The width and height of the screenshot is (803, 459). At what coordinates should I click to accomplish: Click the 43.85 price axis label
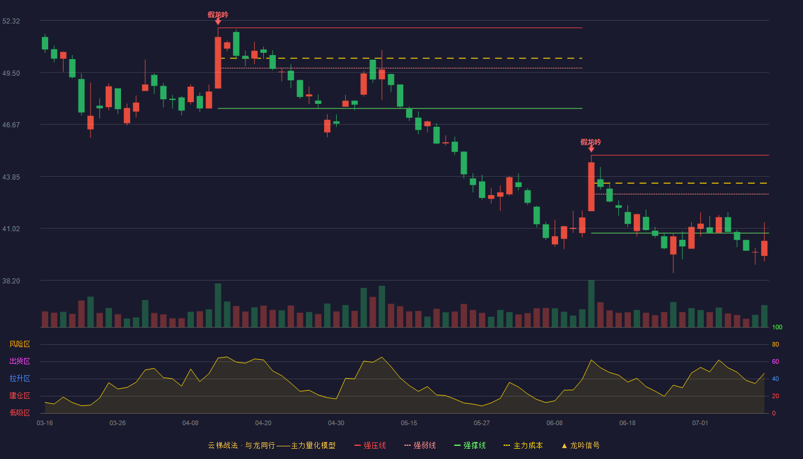point(11,177)
